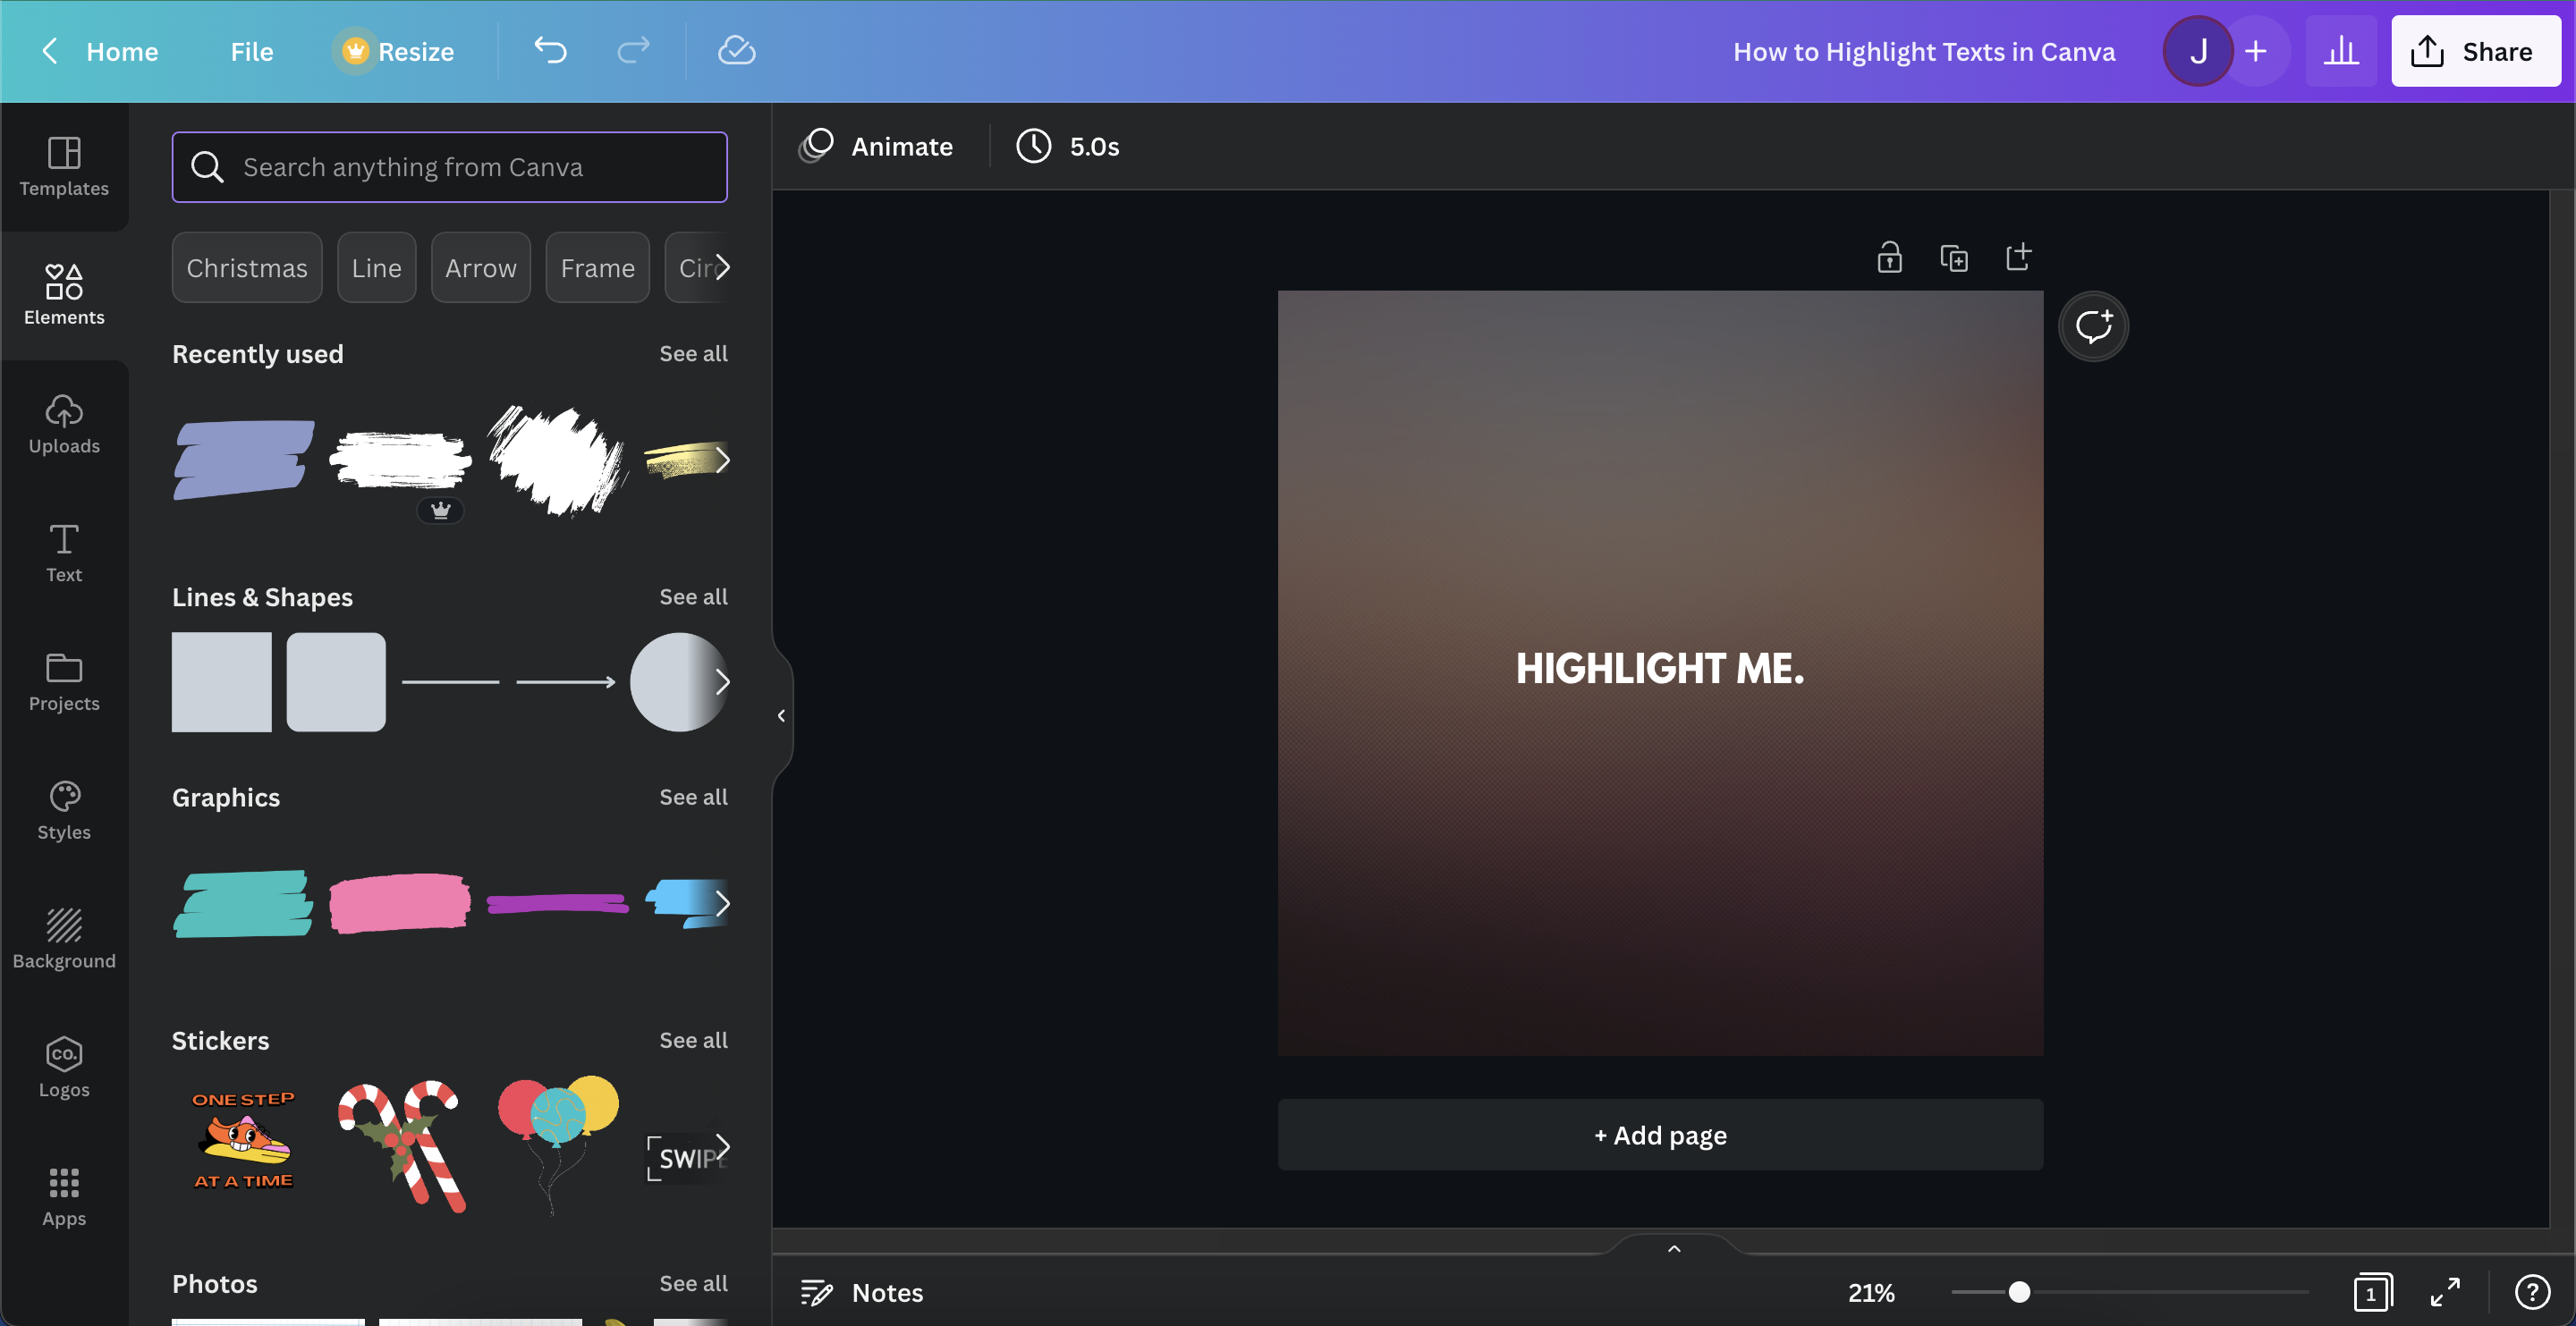Select the Uploads sidebar icon
Screen dimensions: 2576x1326
pos(64,424)
